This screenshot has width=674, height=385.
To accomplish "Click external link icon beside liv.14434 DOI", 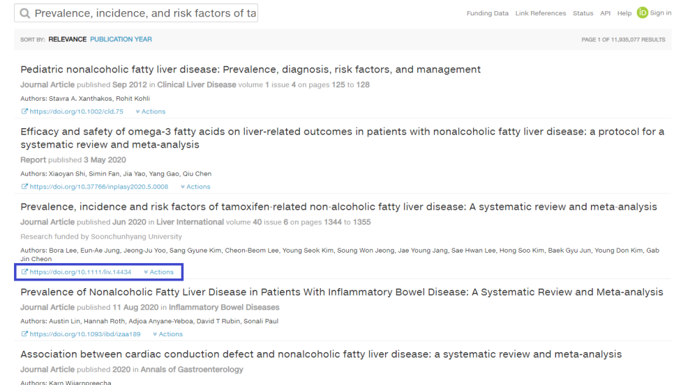I will coord(24,272).
